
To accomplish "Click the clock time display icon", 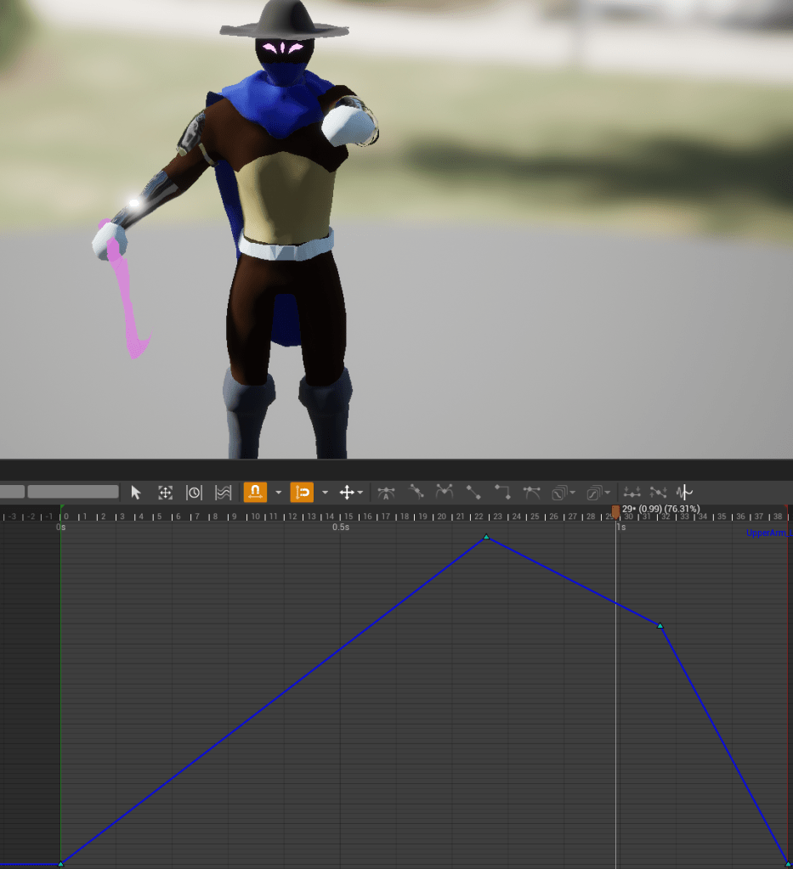I will pos(194,493).
